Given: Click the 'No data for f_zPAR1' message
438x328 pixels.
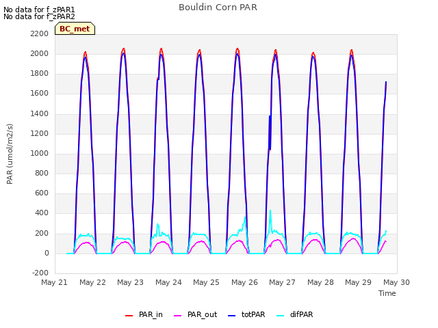Looking at the screenshot, I should pyautogui.click(x=39, y=10).
